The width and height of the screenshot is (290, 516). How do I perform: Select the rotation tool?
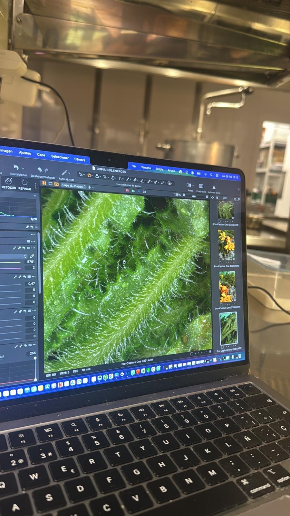click(113, 177)
